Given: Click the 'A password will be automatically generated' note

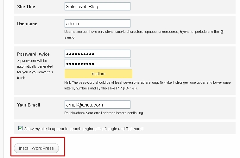Looking at the screenshot, I should tap(35, 69).
